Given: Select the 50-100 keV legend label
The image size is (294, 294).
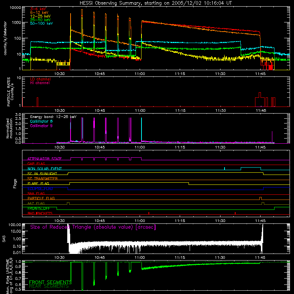Looking at the screenshot, I should (42, 24).
